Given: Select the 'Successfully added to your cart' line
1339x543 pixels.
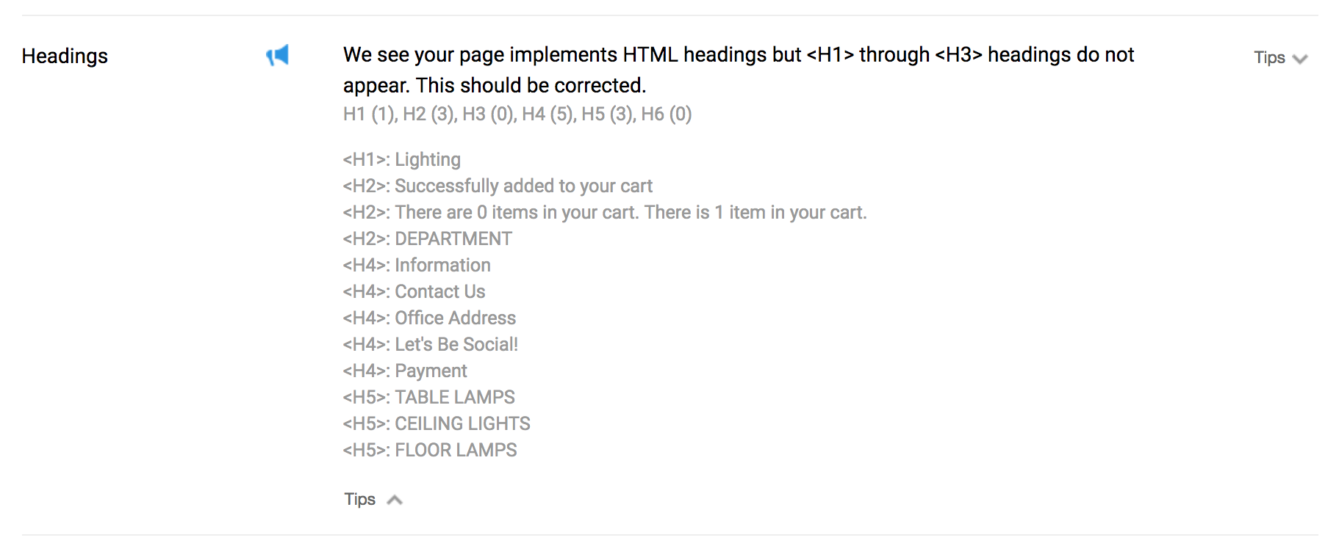Looking at the screenshot, I should pos(498,186).
